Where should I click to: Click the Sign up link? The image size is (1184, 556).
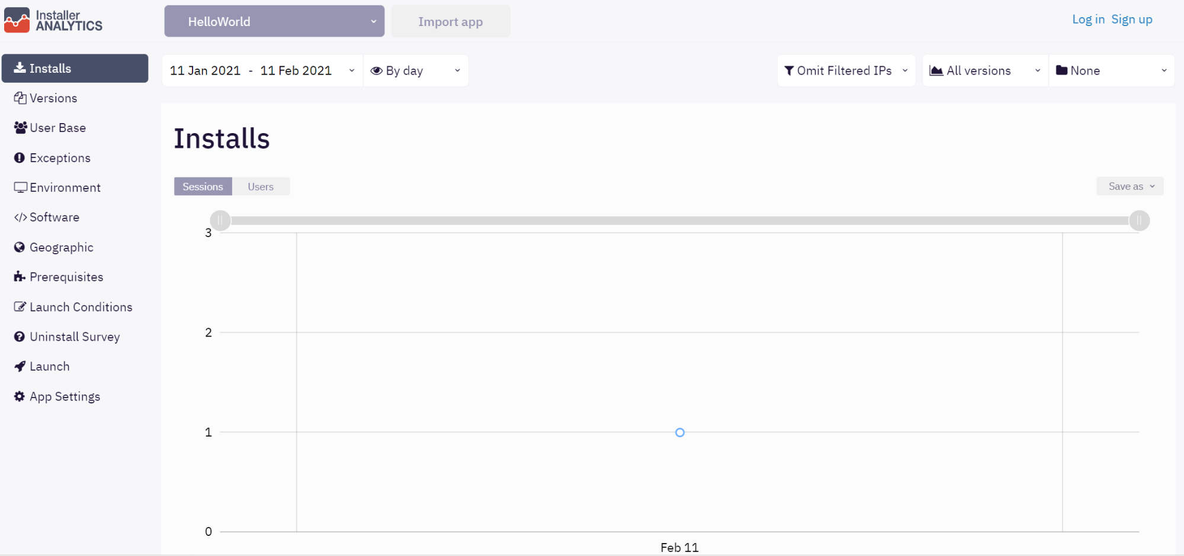click(1132, 19)
